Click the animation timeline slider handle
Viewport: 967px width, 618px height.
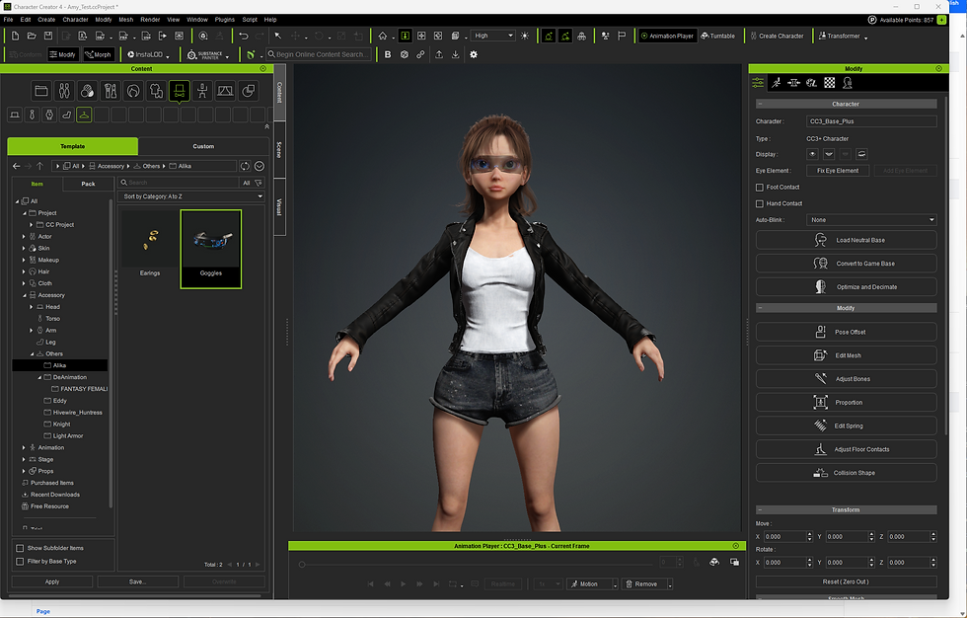tap(302, 565)
